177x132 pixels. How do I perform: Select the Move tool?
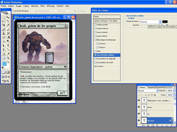(8, 17)
